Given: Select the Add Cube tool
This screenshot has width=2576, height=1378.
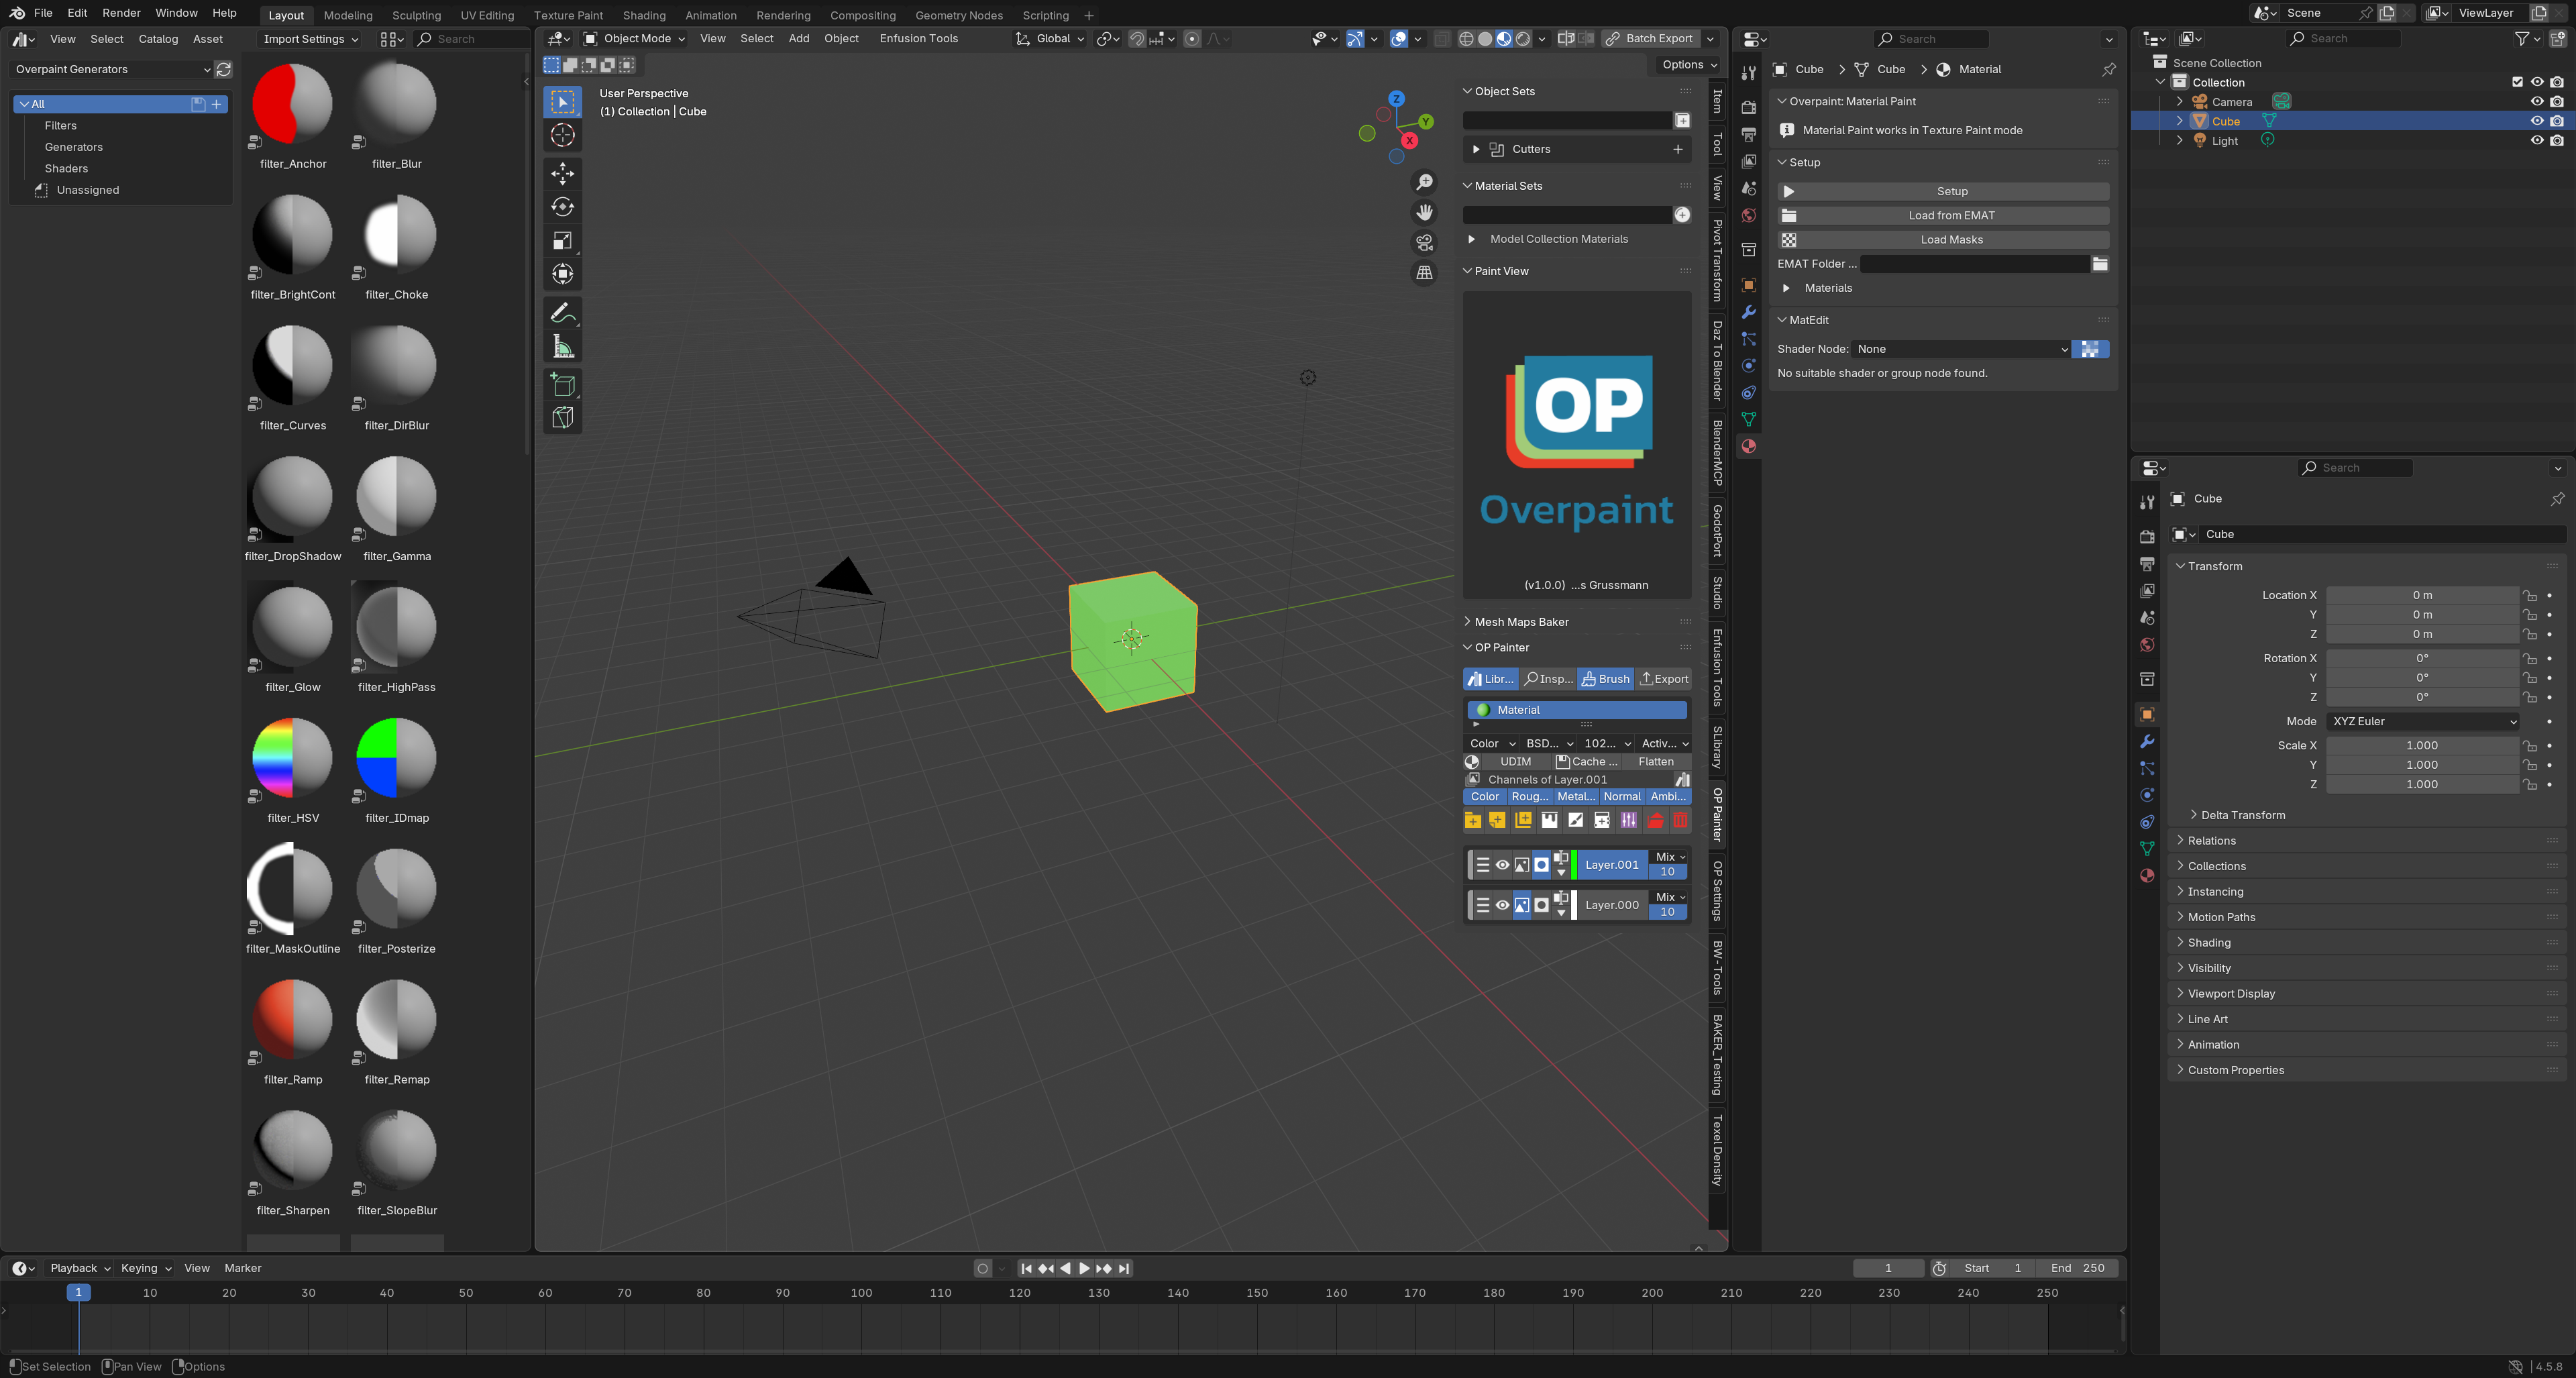Looking at the screenshot, I should tap(563, 385).
